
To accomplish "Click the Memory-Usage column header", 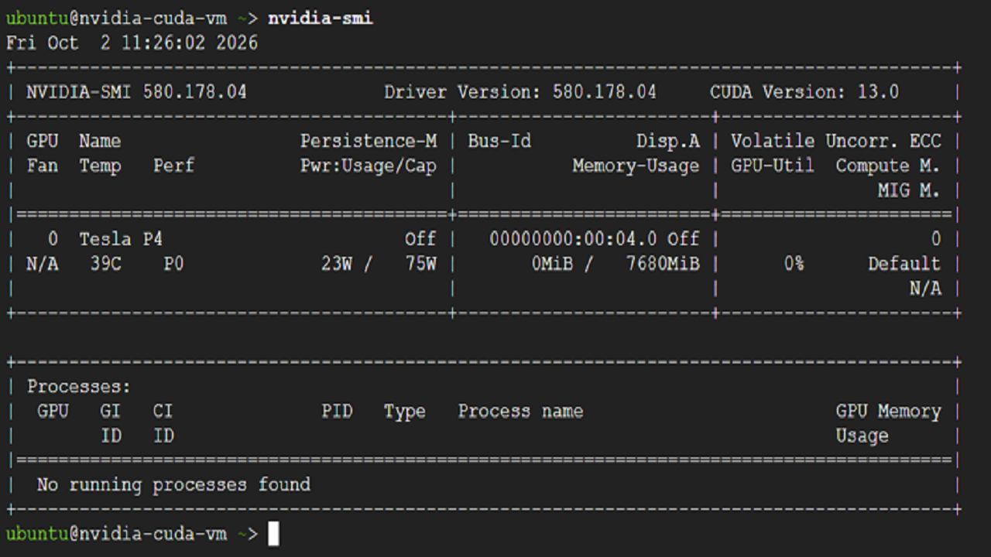I will 636,166.
